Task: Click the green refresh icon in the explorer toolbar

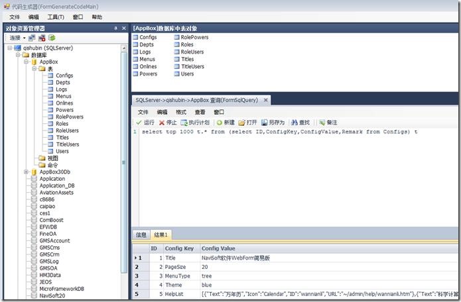Action: pyautogui.click(x=52, y=38)
